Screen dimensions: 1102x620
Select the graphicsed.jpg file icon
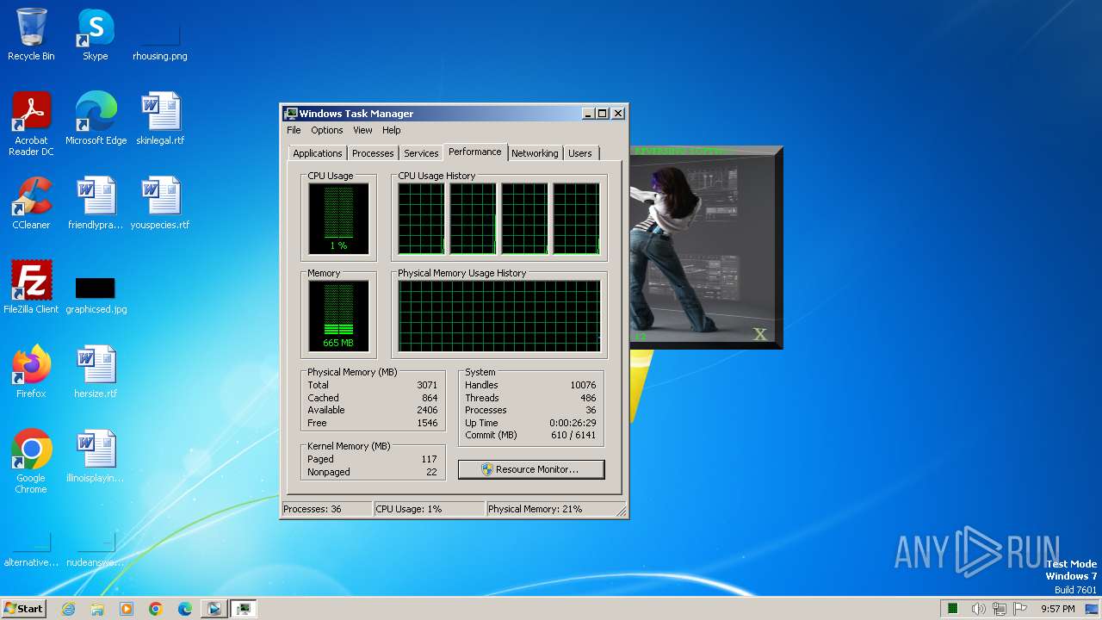pos(96,295)
